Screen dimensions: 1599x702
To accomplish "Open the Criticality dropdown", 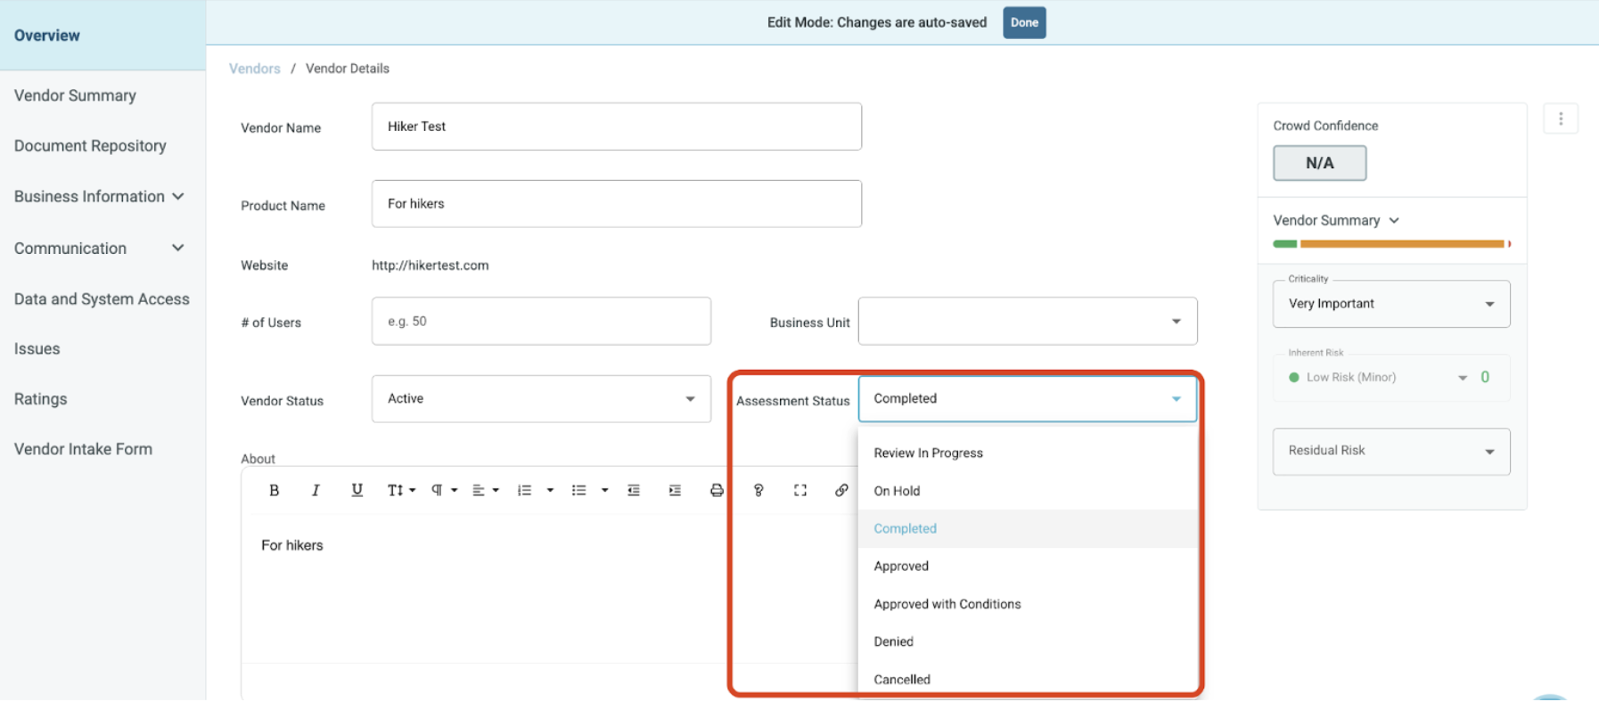I will click(x=1391, y=304).
